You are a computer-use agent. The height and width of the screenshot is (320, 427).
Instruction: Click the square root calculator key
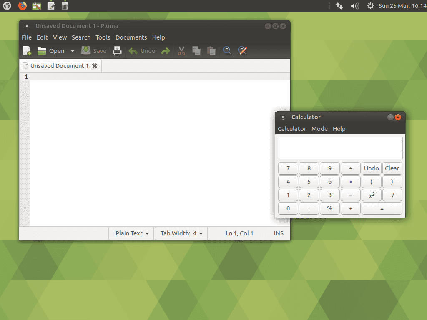tap(392, 195)
